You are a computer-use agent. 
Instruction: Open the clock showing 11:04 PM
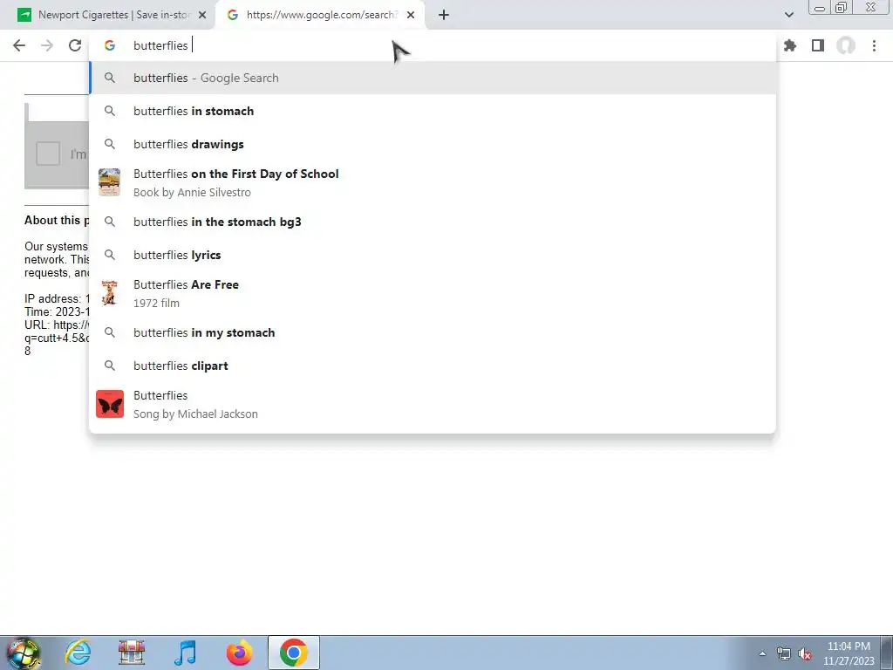pyautogui.click(x=849, y=653)
